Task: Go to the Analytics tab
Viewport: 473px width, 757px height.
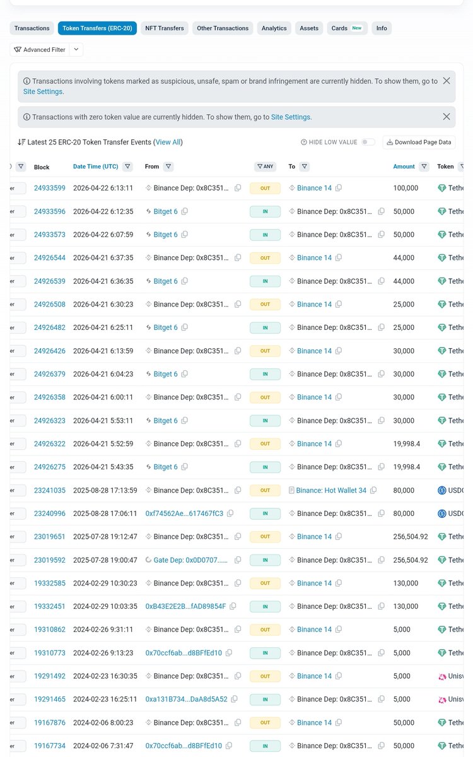Action: click(x=274, y=28)
